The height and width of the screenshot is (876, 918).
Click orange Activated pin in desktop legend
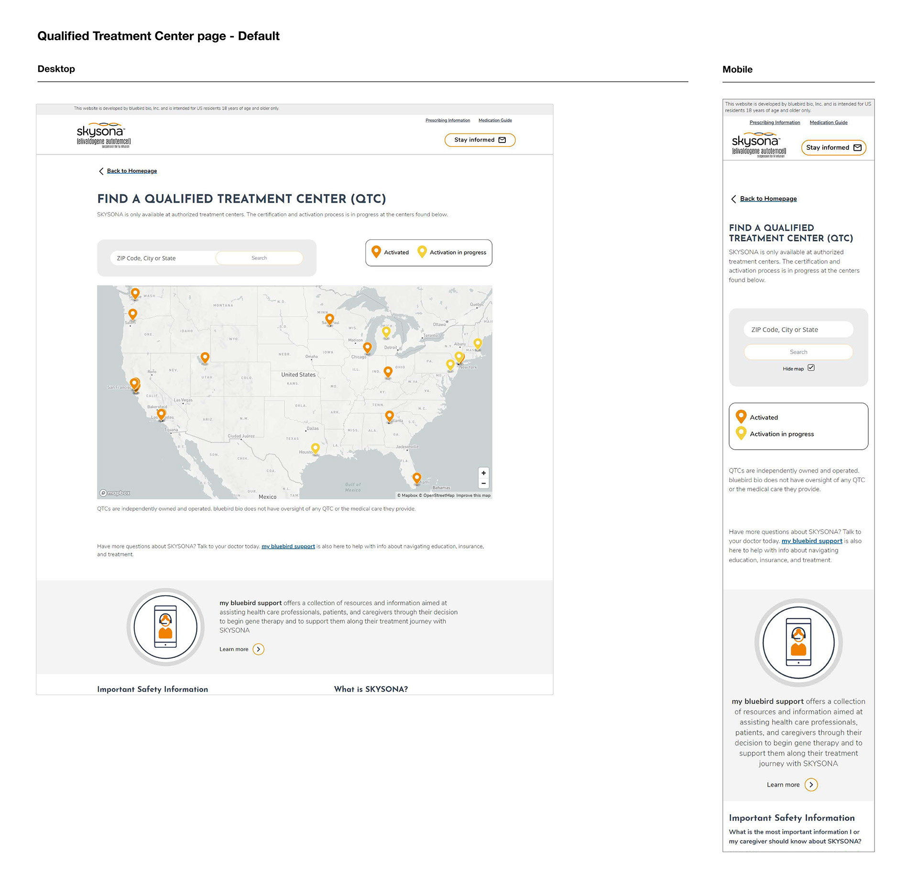(376, 252)
